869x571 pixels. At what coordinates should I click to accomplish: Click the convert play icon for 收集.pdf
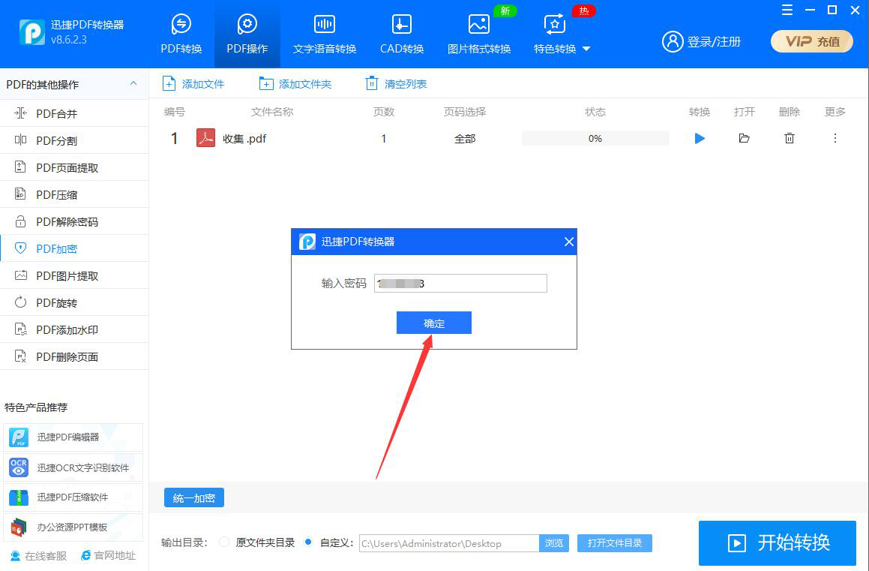700,138
